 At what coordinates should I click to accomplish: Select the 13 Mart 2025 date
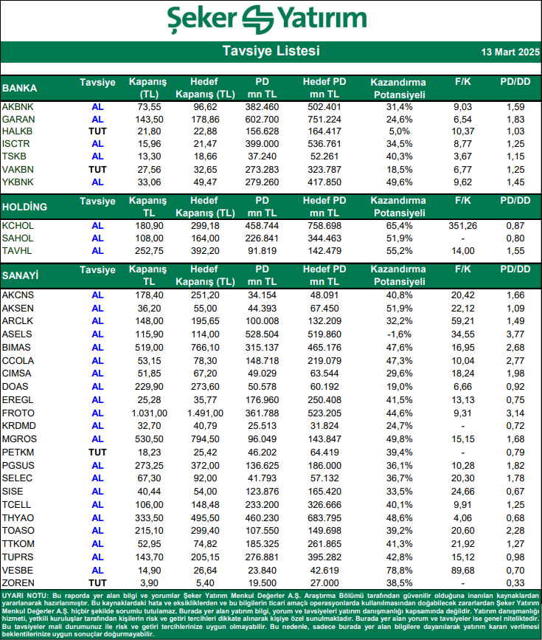coord(506,52)
